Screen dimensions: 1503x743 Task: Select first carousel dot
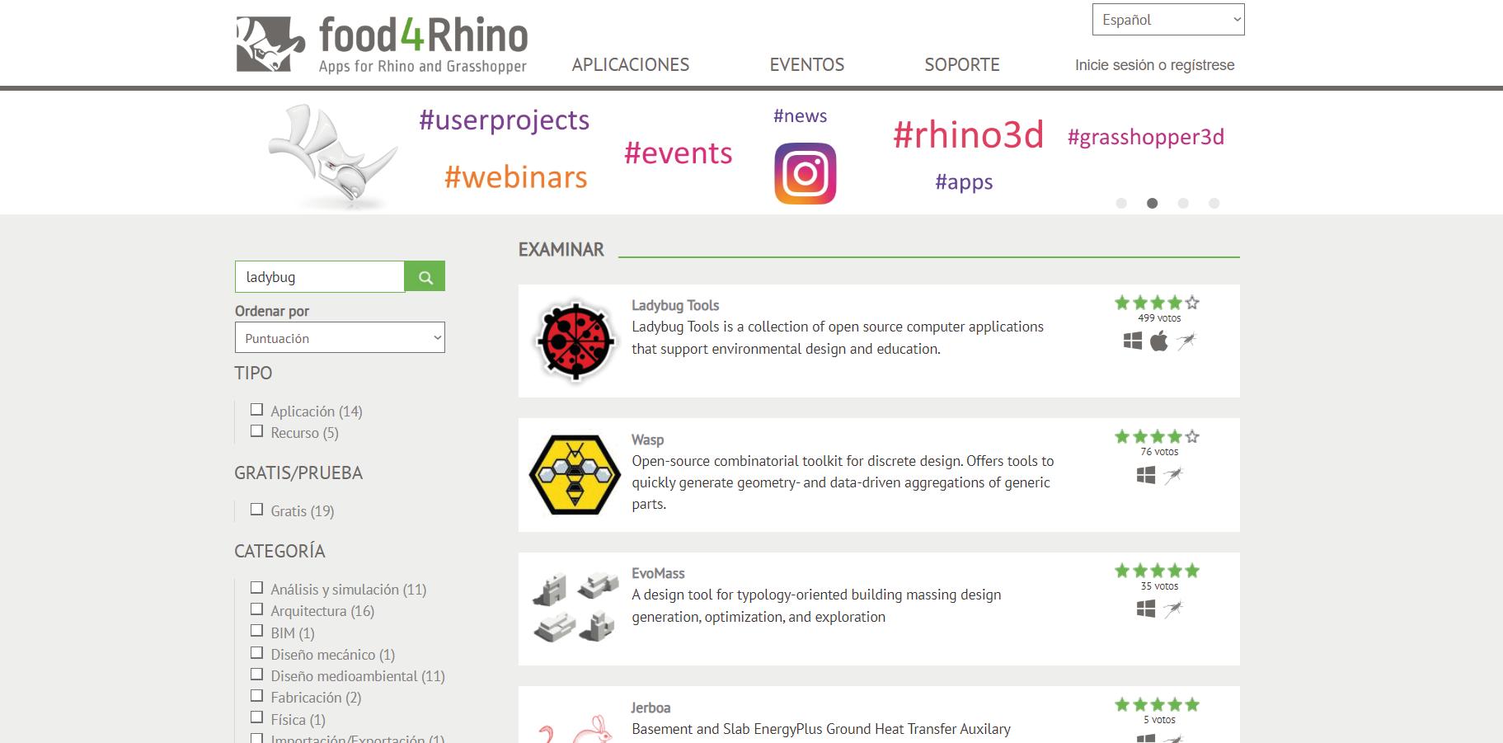pyautogui.click(x=1121, y=203)
